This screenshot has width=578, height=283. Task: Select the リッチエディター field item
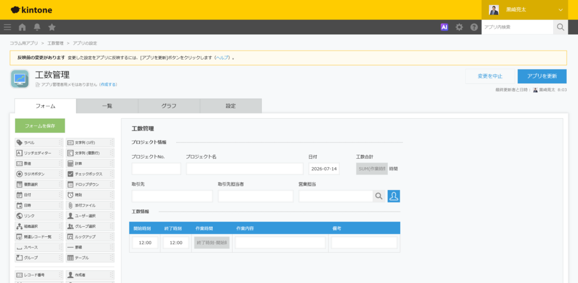tap(39, 153)
